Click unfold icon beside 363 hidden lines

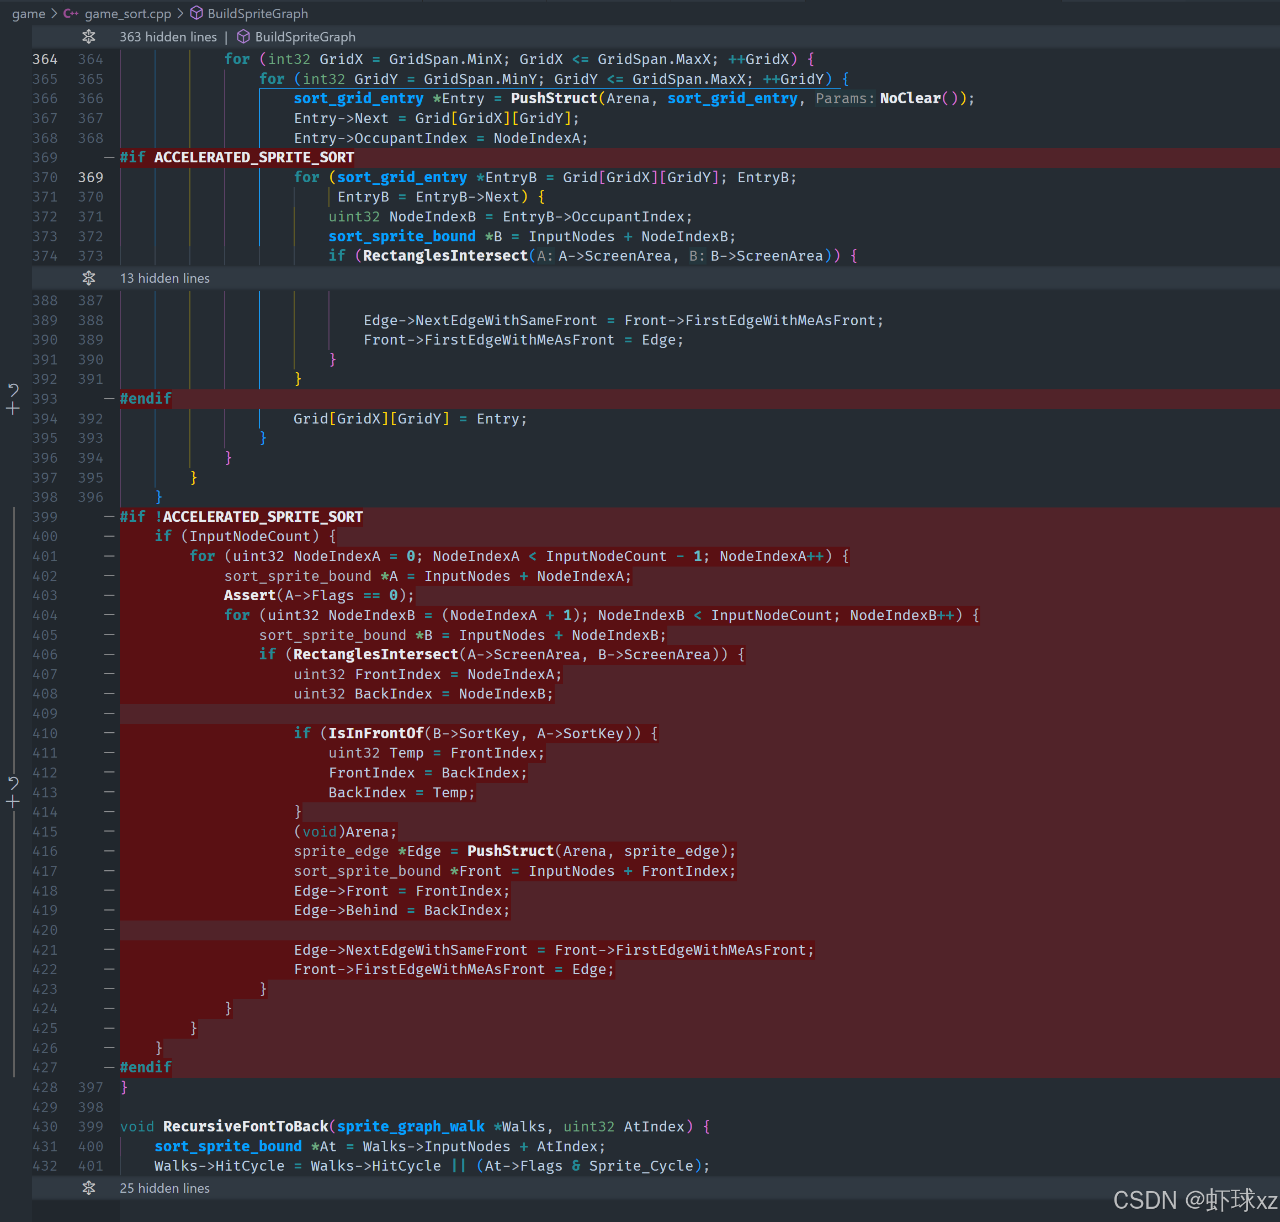pyautogui.click(x=89, y=36)
